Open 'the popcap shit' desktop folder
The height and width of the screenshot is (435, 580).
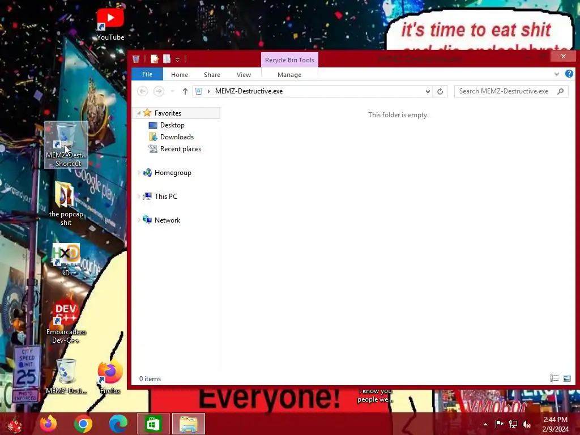click(66, 203)
